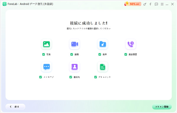The width and height of the screenshot is (177, 113).
Task: Open the Facebook icon in title bar
Action: point(150,4)
